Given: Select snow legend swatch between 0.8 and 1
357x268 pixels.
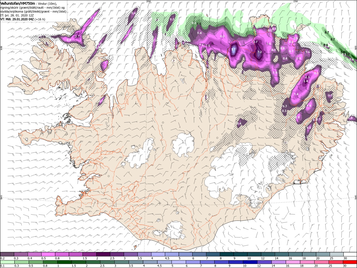Looking at the screenshot, I should 62,254.
